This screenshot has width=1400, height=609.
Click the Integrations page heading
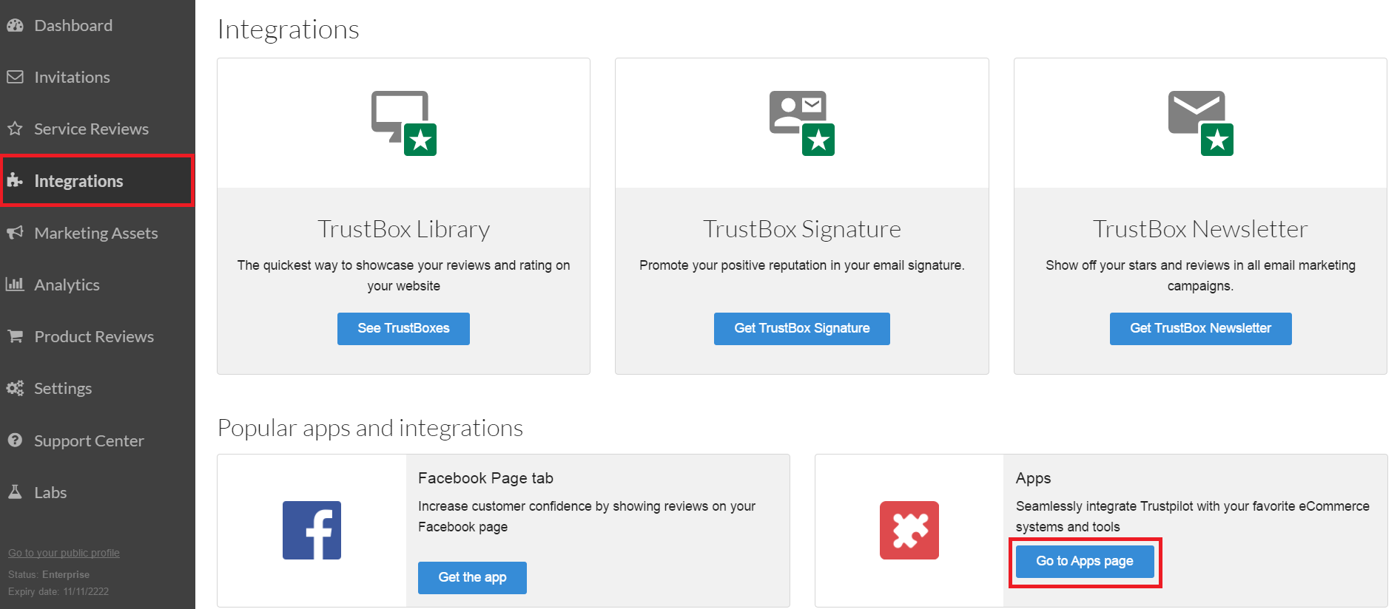pos(289,30)
